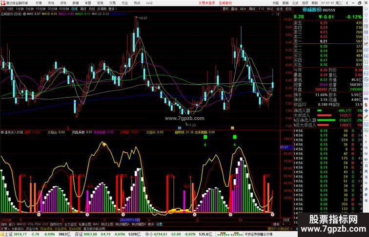Expand the 扩展 panel toggle
This screenshot has width=369, height=237.
tap(5, 229)
